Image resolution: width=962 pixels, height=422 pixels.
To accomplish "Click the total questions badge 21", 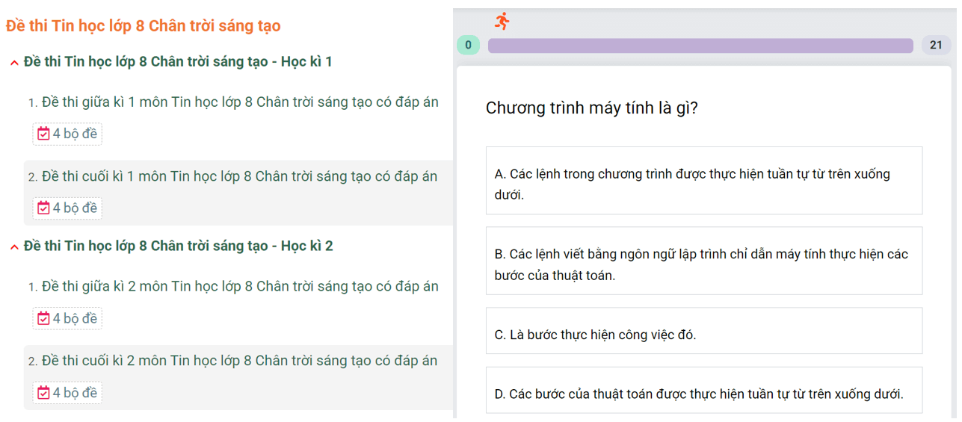I will pyautogui.click(x=936, y=45).
